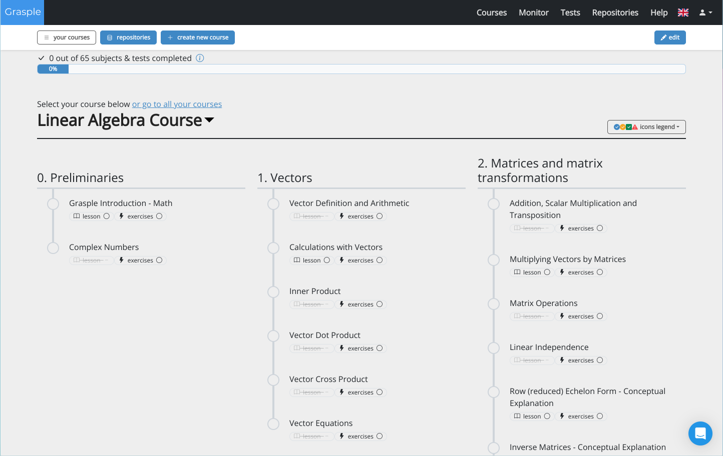Open the icons legend dropdown
This screenshot has height=456, width=723.
pos(646,127)
